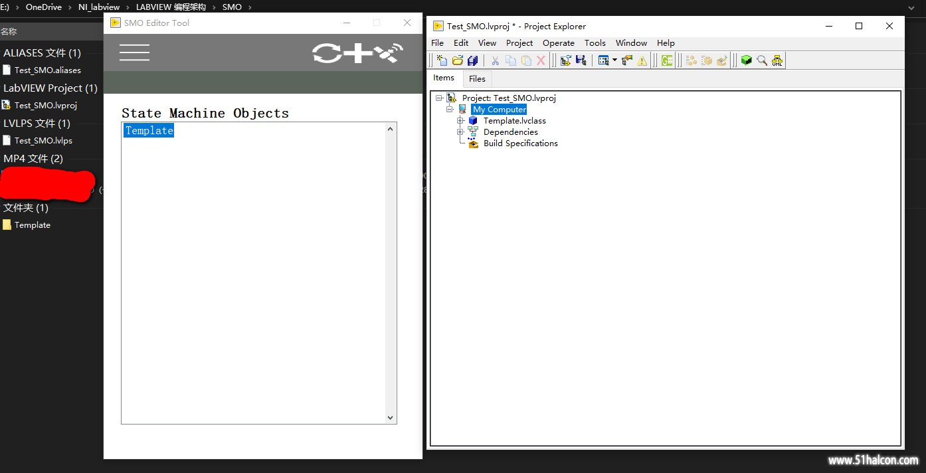Click the Copy toolbar icon
The width and height of the screenshot is (926, 473).
click(x=511, y=60)
